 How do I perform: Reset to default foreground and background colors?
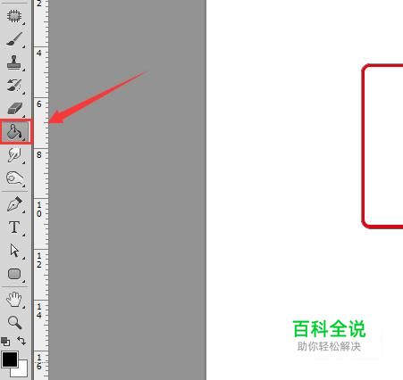point(5,342)
